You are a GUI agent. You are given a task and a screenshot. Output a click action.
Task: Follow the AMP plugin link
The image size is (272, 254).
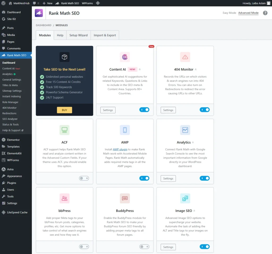coord(120,149)
